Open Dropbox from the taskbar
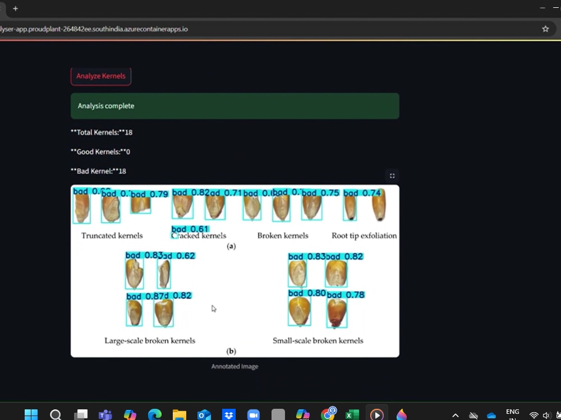Viewport: 561px width, 420px height. tap(229, 415)
